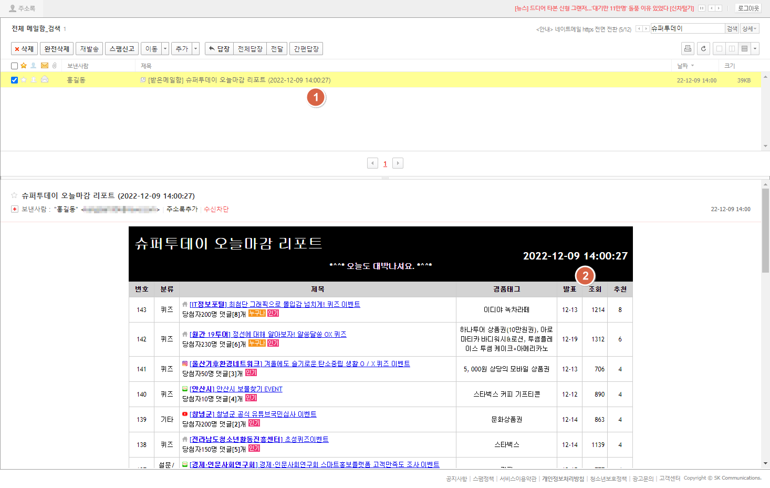Pause the news ticker
The width and height of the screenshot is (770, 488).
coord(702,8)
